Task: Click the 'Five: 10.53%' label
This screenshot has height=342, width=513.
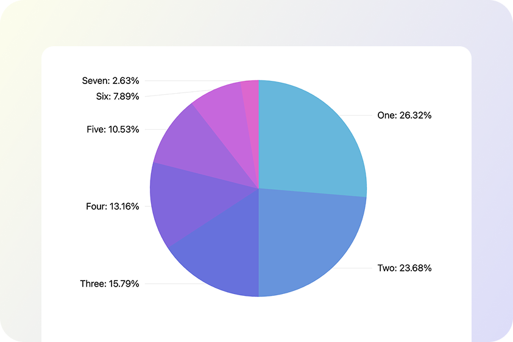Action: click(x=113, y=129)
